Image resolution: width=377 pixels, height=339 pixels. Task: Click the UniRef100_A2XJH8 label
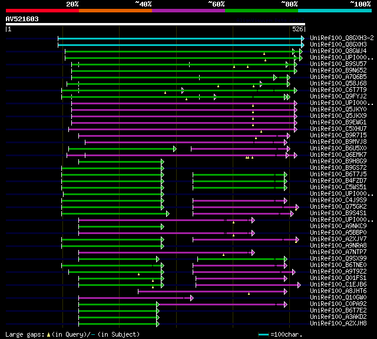tap(338, 324)
